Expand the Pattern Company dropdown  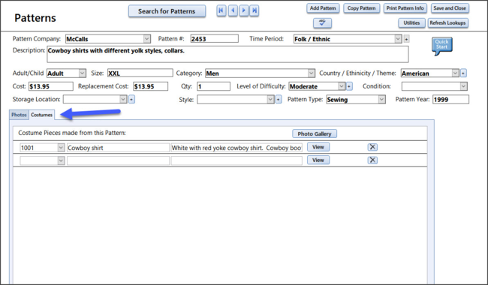[x=146, y=39]
